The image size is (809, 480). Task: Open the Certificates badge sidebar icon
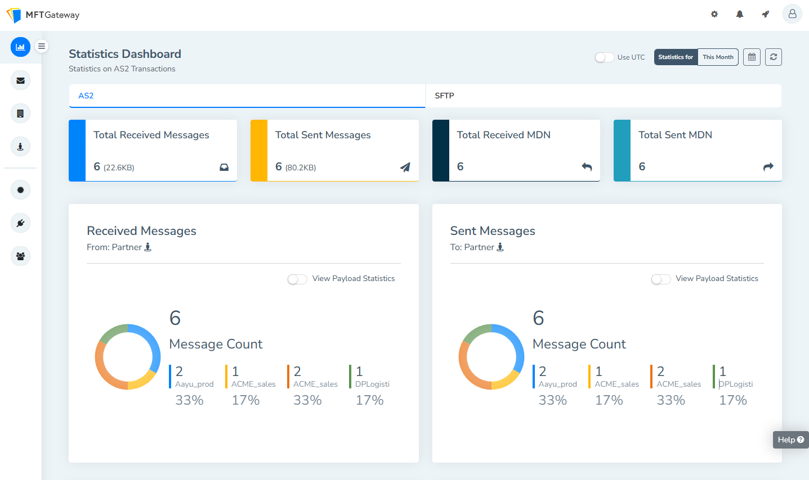20,190
